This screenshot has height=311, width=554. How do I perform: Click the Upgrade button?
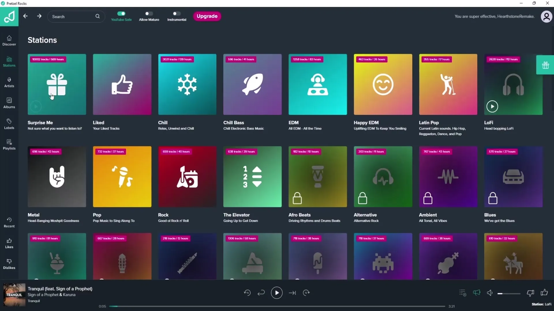[x=207, y=16]
